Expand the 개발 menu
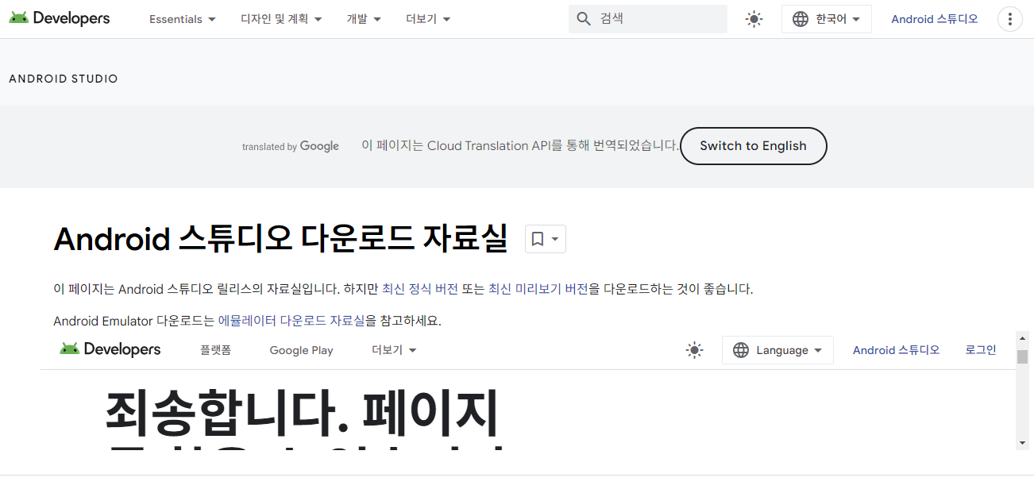1034x493 pixels. point(364,19)
